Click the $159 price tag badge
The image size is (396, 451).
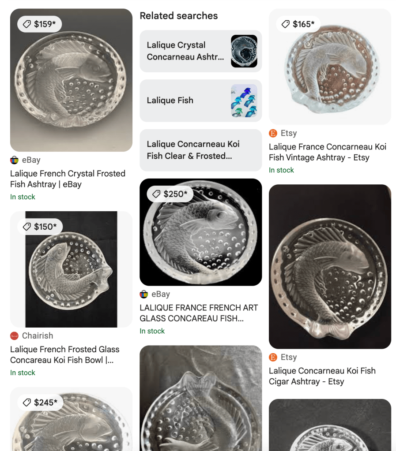click(x=40, y=24)
